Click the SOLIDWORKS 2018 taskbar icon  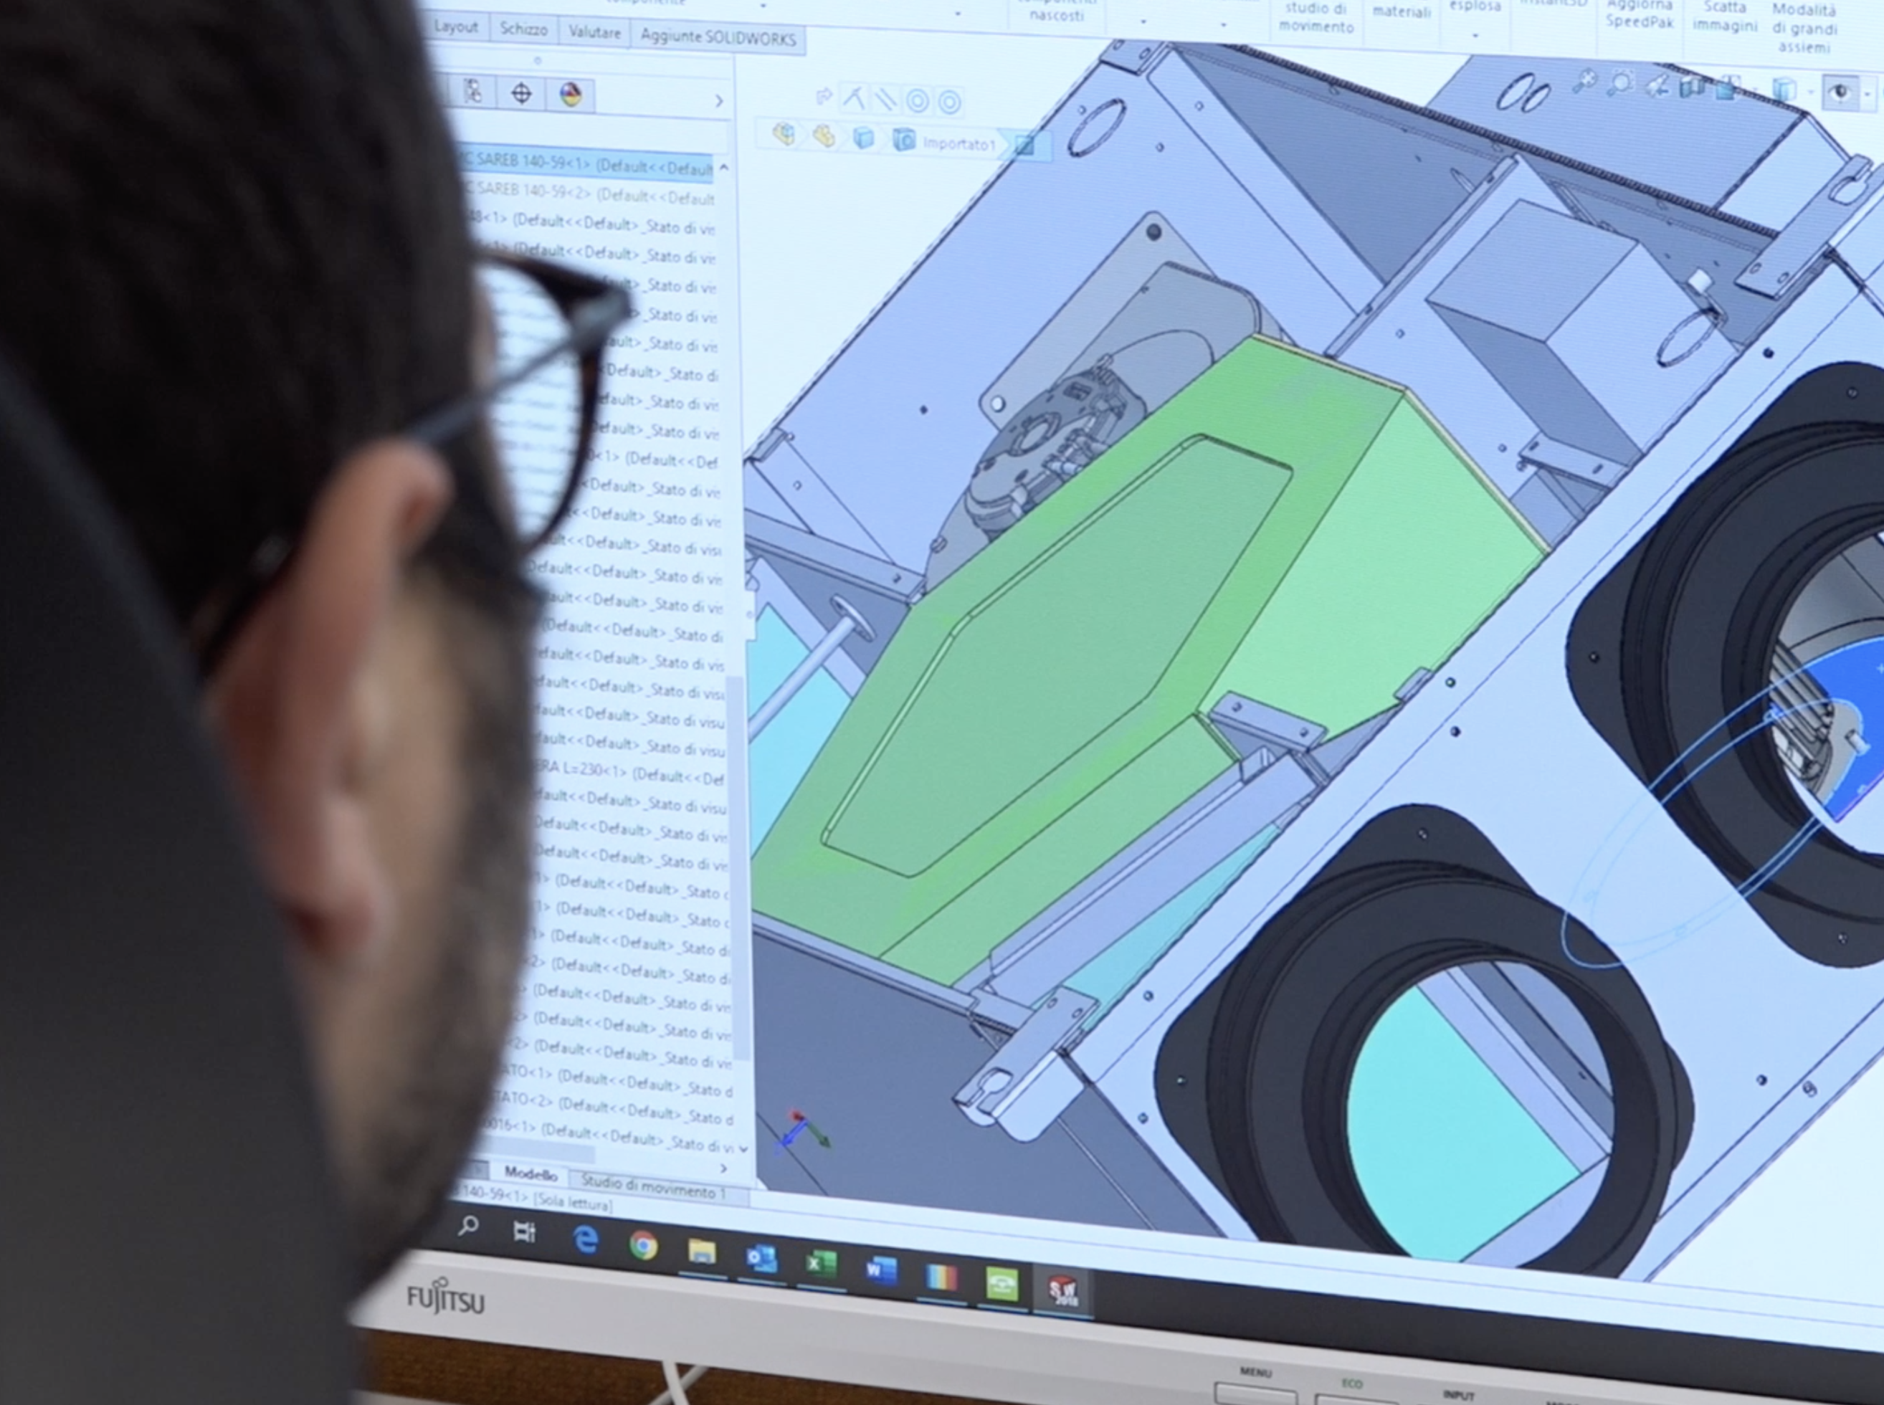(x=1062, y=1291)
